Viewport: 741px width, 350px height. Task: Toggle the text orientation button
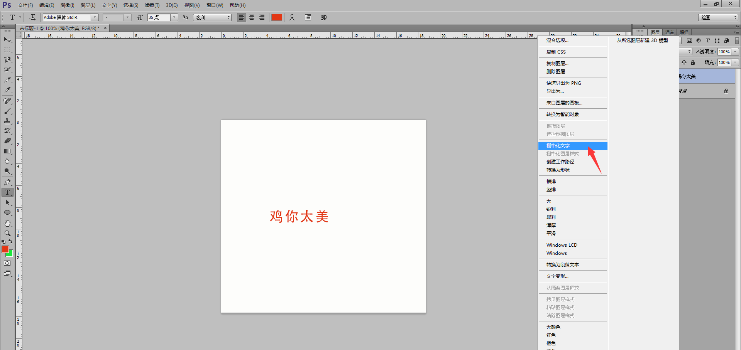(32, 17)
